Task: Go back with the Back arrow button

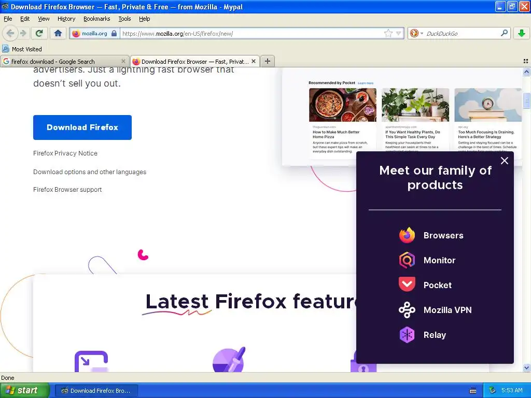Action: 10,33
